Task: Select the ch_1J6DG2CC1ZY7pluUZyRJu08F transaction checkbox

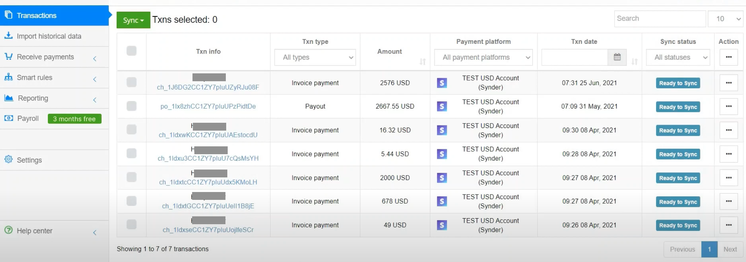Action: click(131, 82)
